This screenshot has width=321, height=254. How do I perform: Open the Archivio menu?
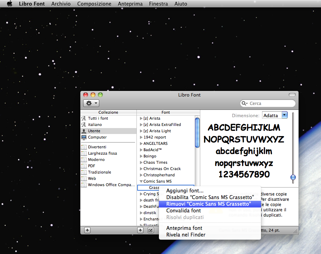pos(61,4)
